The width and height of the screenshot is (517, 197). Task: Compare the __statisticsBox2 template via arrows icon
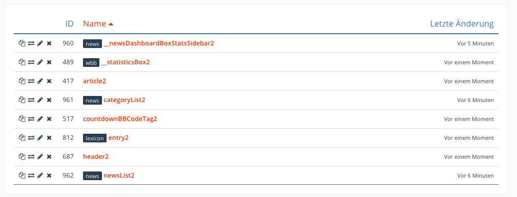[x=31, y=62]
